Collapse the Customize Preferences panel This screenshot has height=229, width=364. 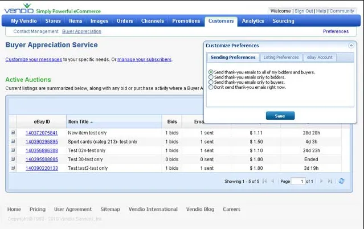click(351, 46)
